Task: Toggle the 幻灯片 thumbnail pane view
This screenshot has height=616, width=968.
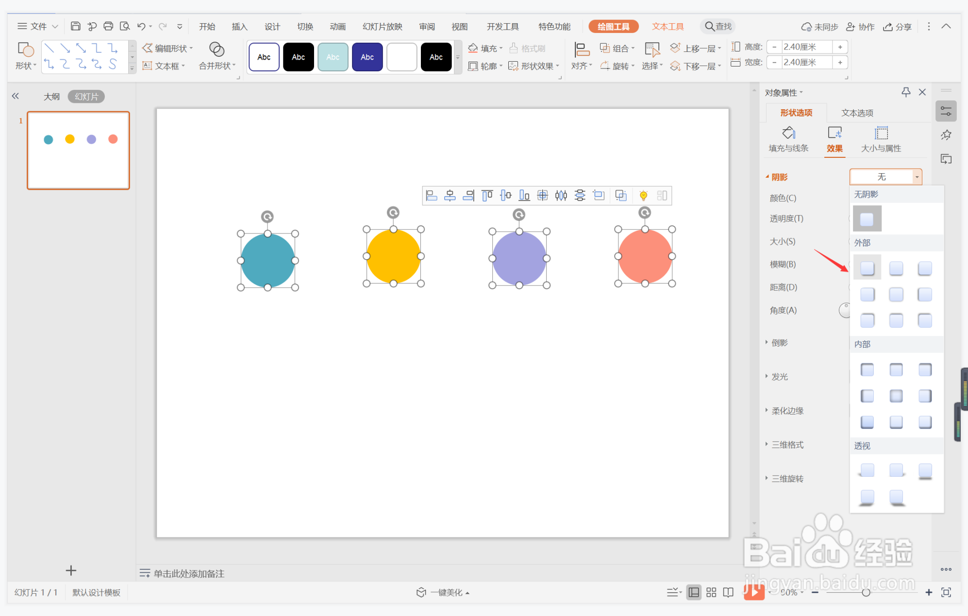Action: pos(86,97)
